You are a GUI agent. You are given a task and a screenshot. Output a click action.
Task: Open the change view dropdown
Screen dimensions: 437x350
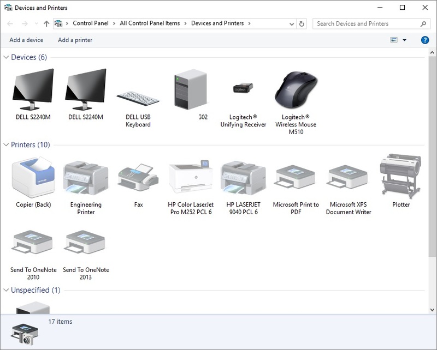coord(404,40)
